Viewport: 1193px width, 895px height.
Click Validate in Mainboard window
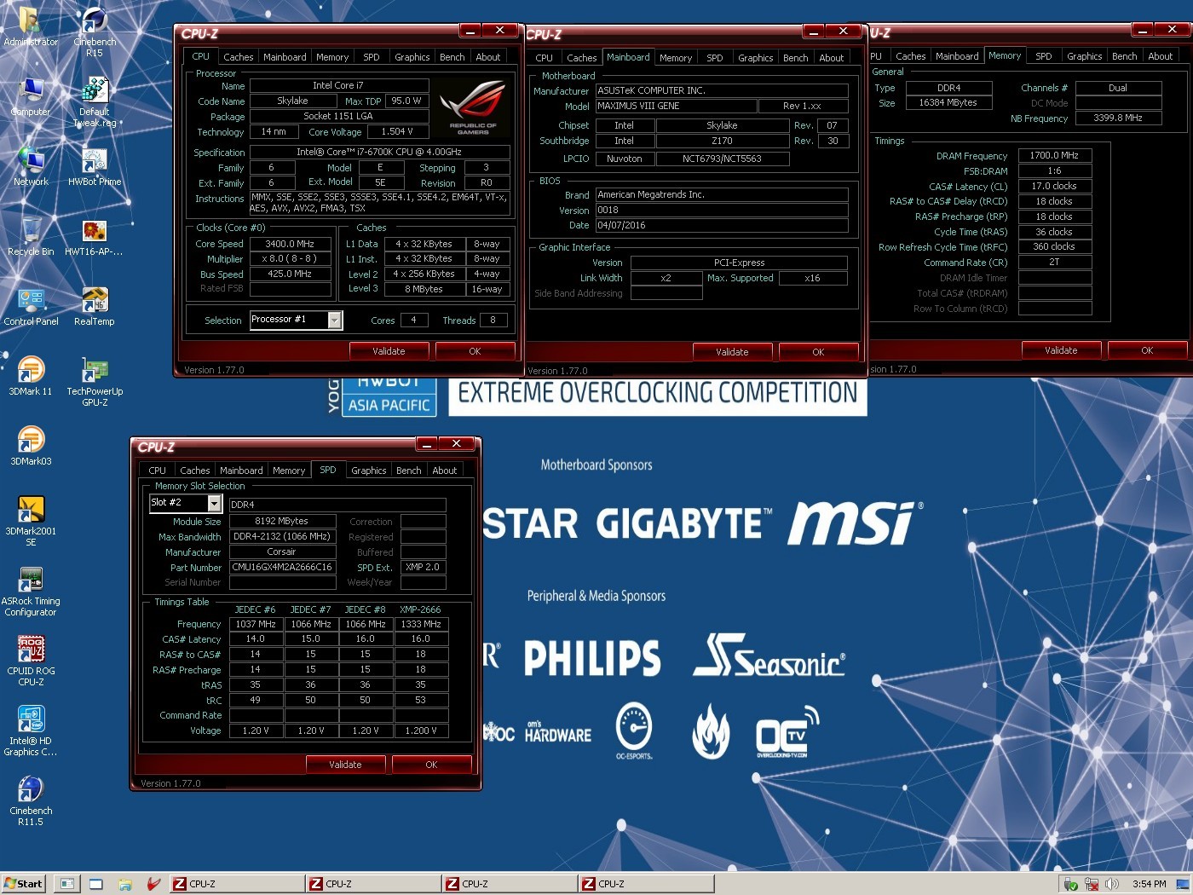coord(732,352)
